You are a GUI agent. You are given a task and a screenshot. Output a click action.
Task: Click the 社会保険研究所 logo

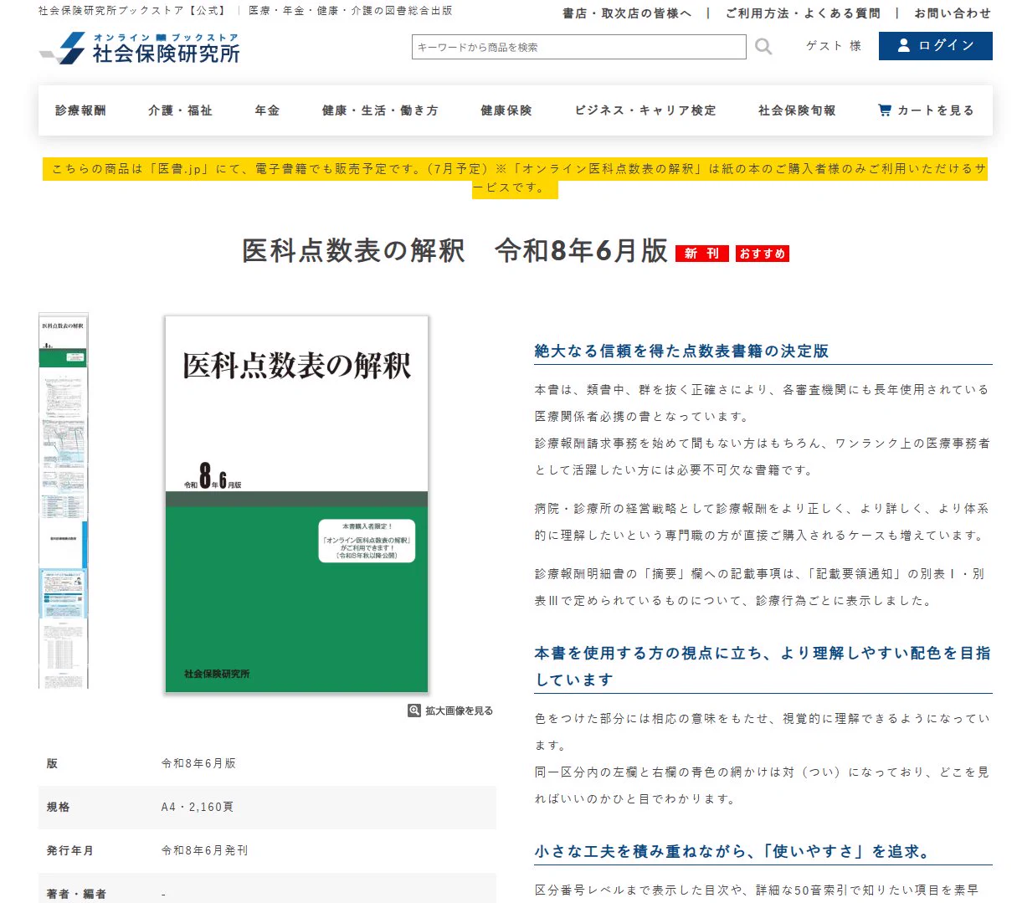pyautogui.click(x=140, y=49)
